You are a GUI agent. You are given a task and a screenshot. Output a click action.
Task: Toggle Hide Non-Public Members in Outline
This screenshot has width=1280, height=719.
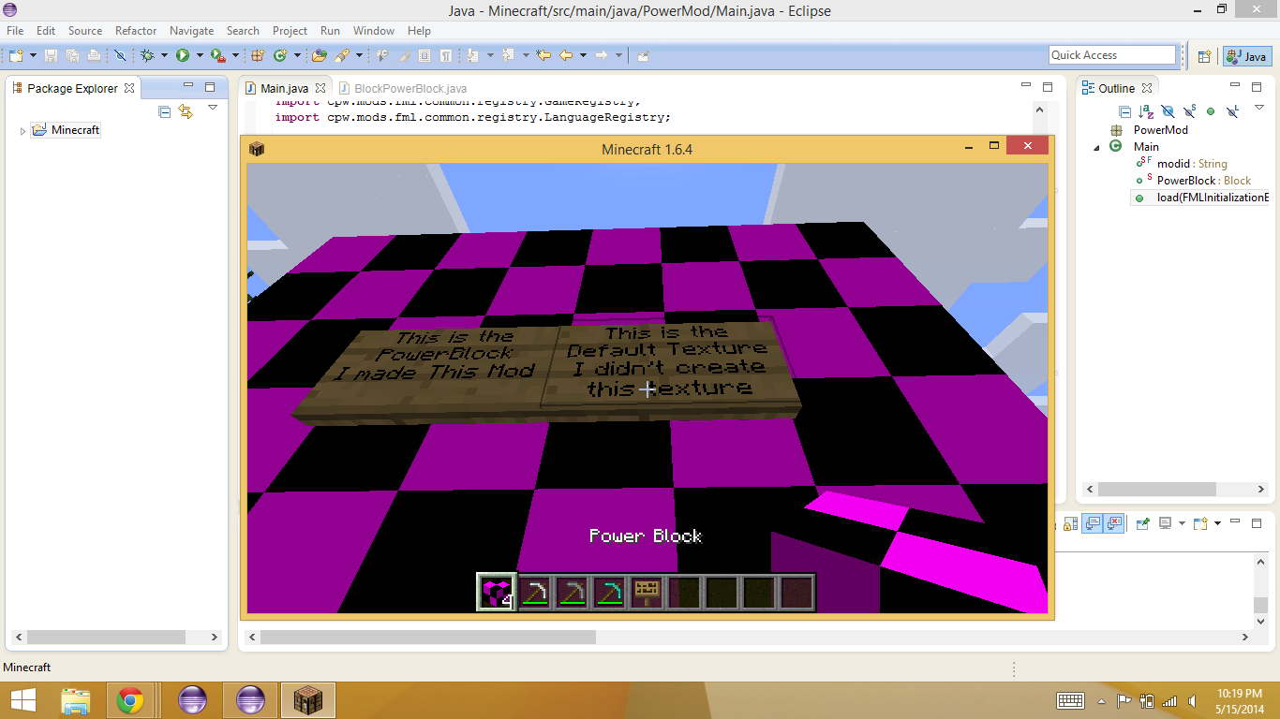point(1211,111)
